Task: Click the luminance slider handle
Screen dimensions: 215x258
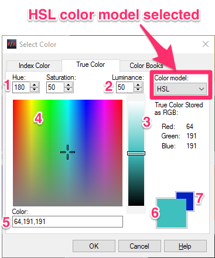Action: tap(136, 153)
